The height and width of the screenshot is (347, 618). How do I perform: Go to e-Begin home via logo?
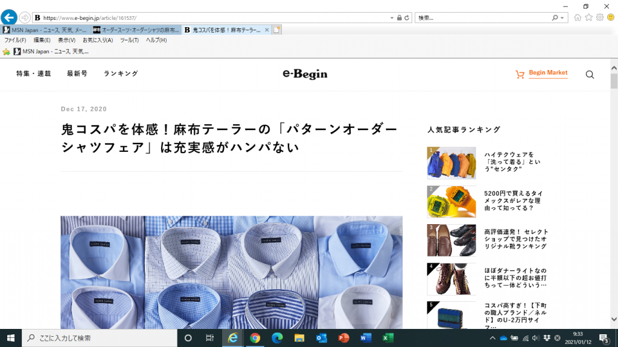click(305, 74)
